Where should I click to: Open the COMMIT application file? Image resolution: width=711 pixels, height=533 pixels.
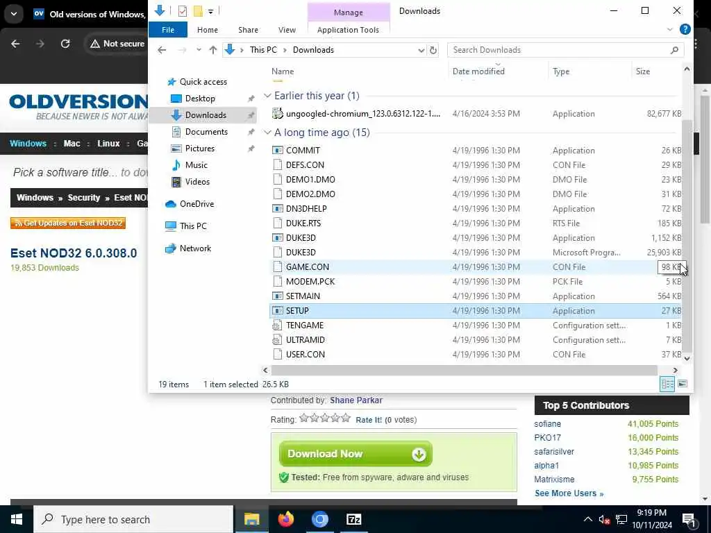303,151
